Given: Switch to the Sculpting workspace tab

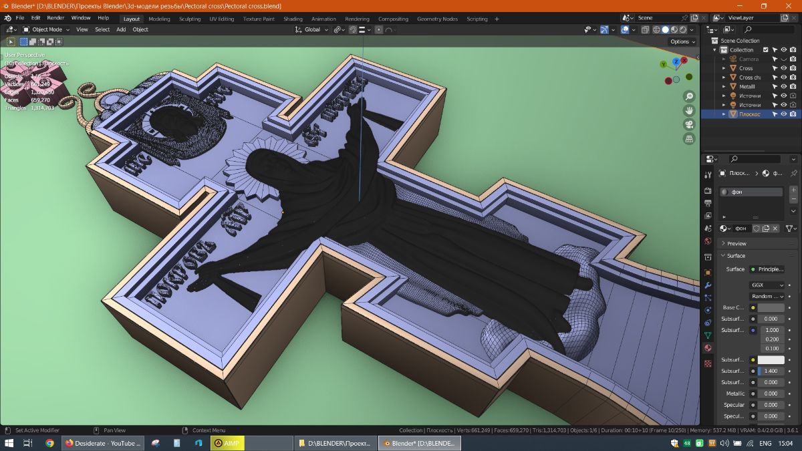Looking at the screenshot, I should pyautogui.click(x=190, y=19).
